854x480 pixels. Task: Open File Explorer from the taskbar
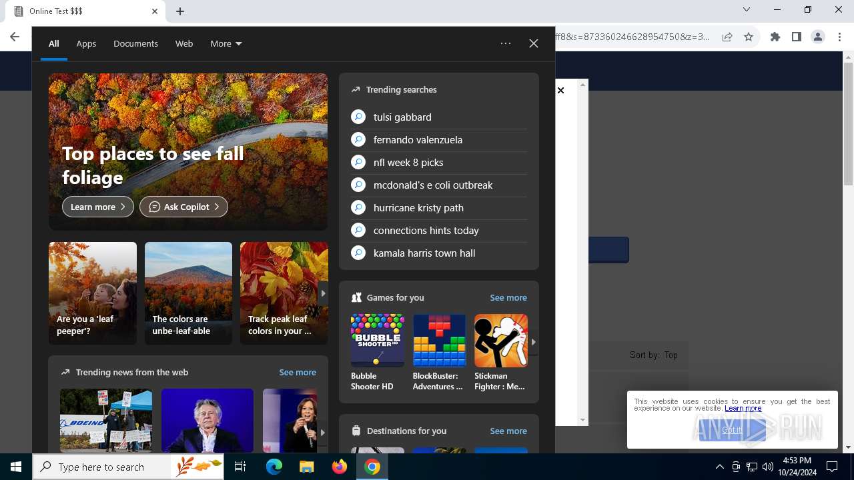coord(306,467)
